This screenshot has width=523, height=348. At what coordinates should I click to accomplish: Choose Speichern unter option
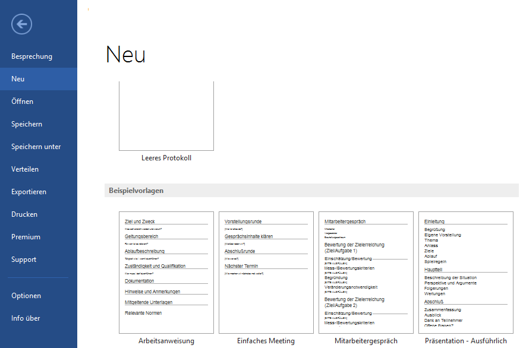(x=36, y=147)
